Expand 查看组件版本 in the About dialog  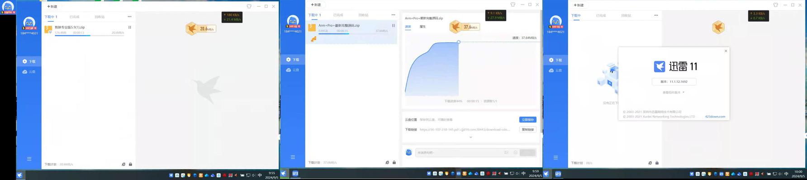click(673, 92)
